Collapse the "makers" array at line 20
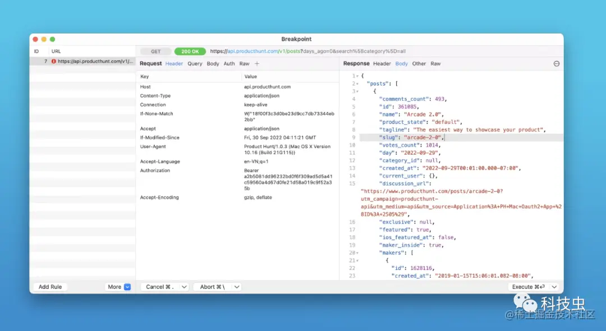Image resolution: width=606 pixels, height=331 pixels. pos(357,253)
